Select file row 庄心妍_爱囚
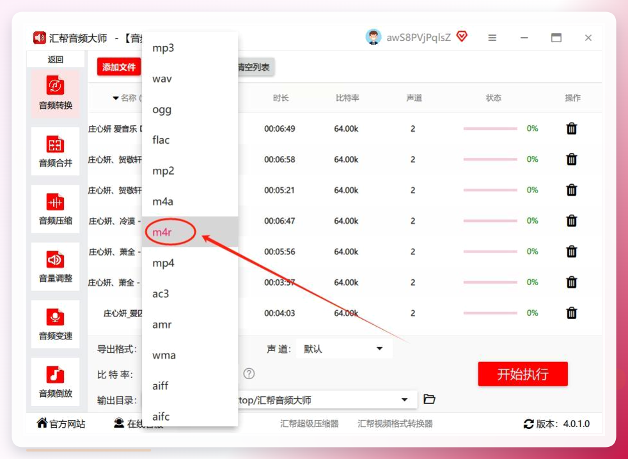Screen dimensions: 628x459 point(123,313)
